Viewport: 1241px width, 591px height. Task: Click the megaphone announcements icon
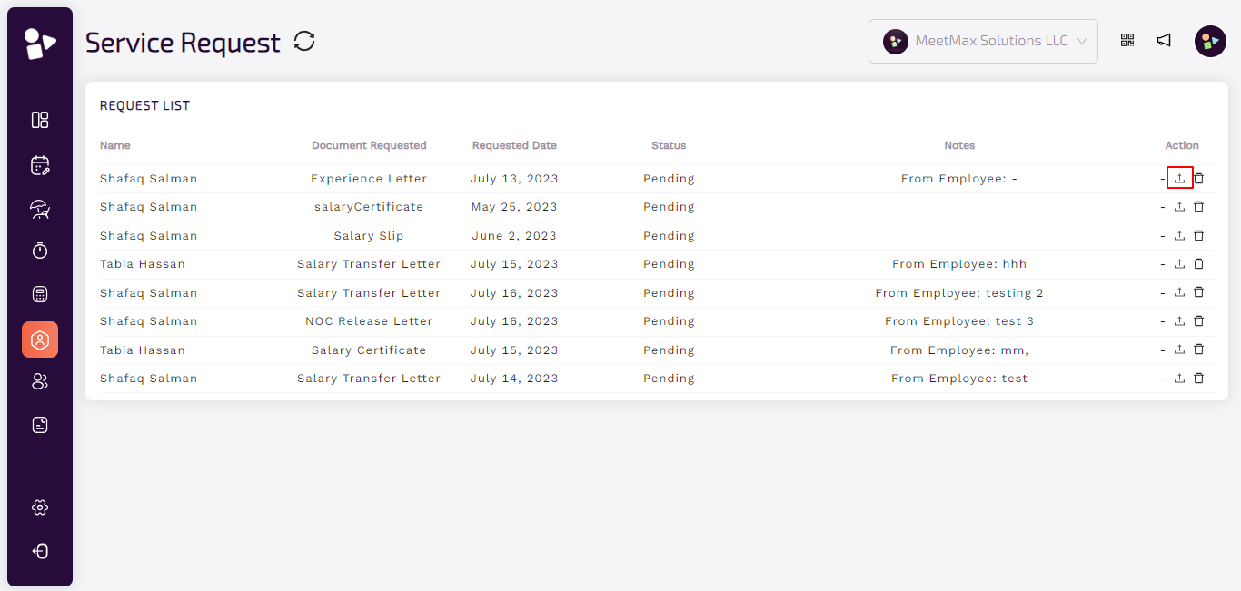point(1164,40)
